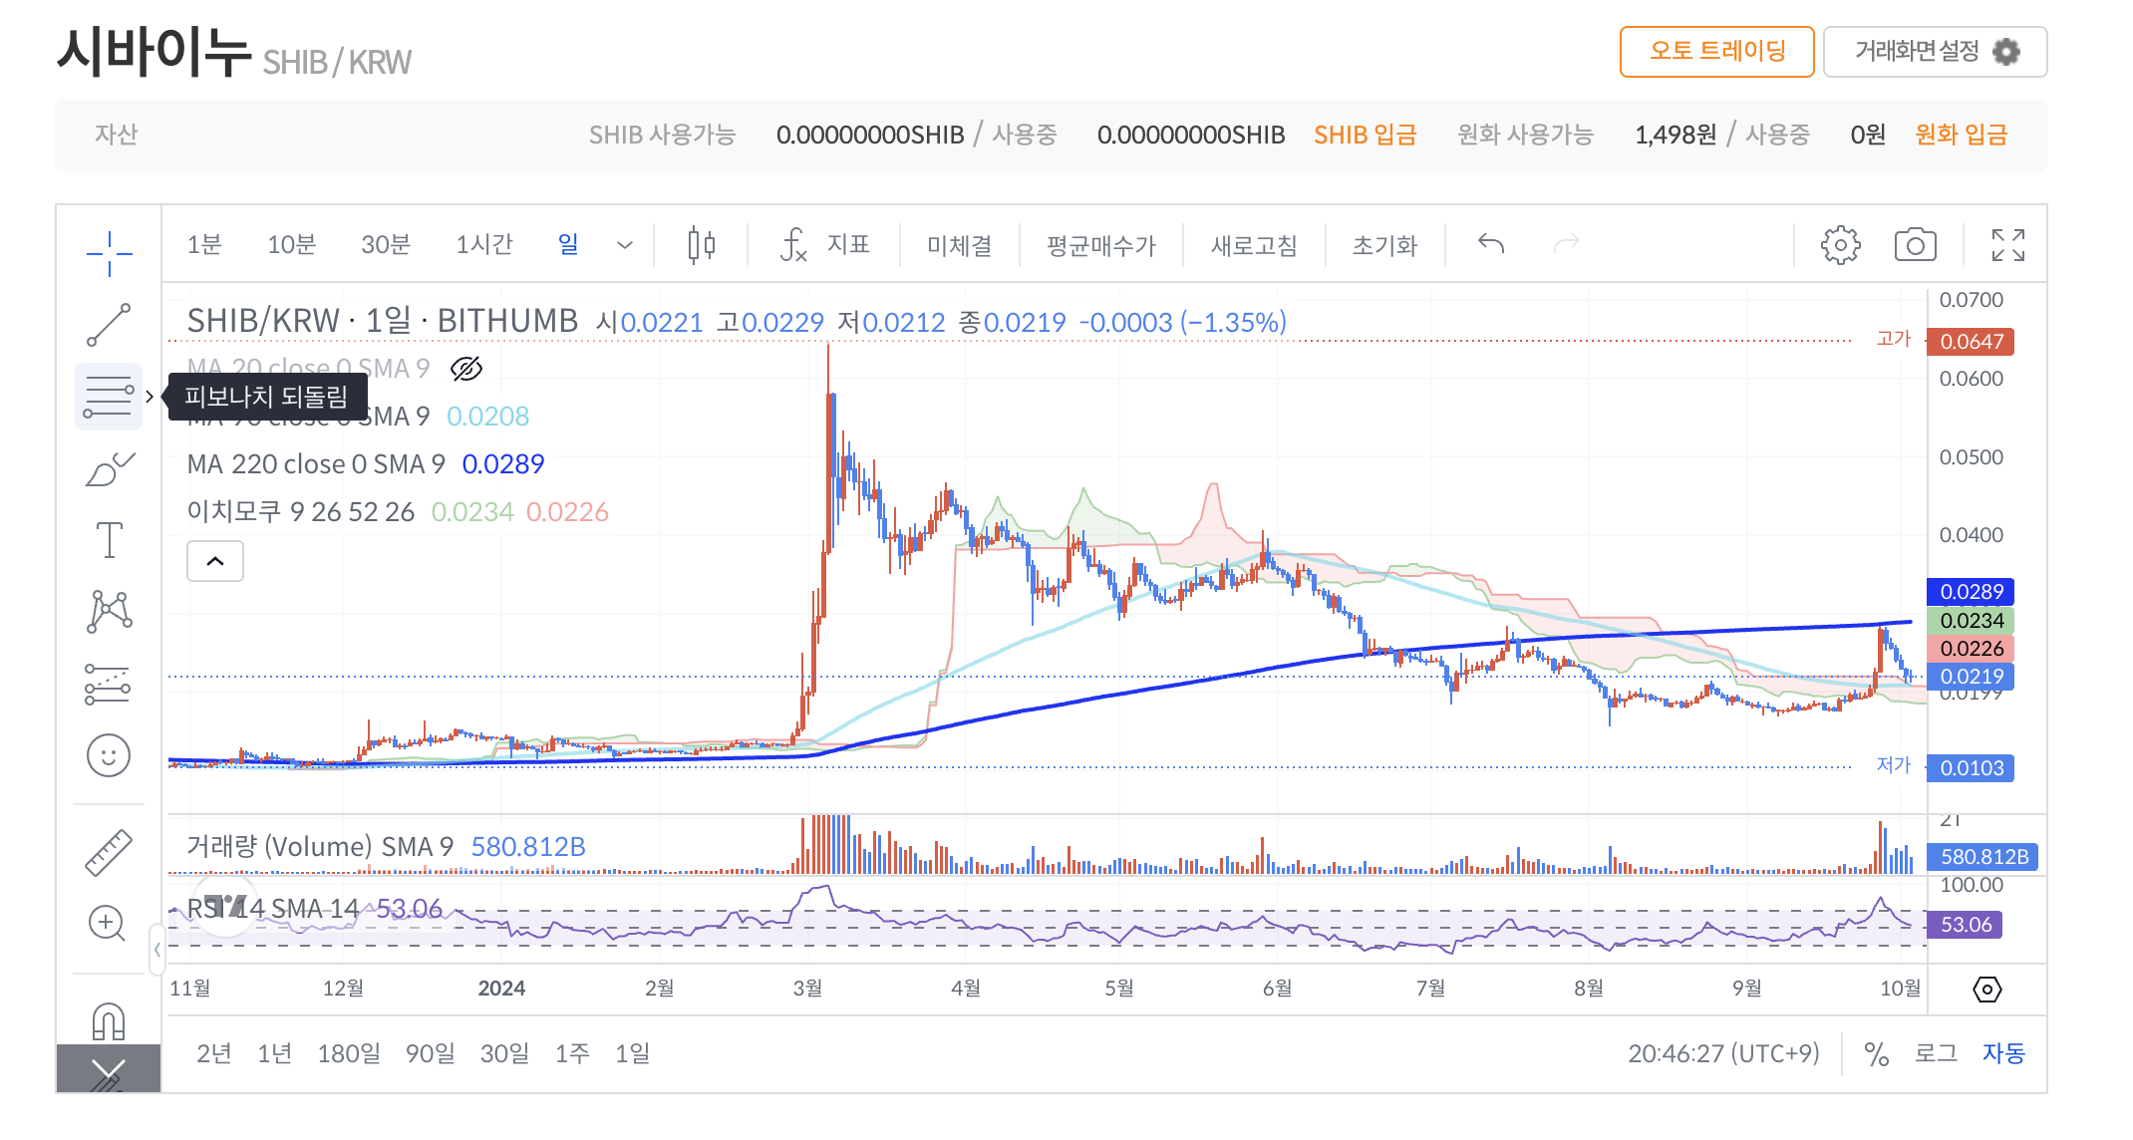This screenshot has height=1140, width=2133.
Task: Take a chart snapshot with camera icon
Action: [1915, 245]
